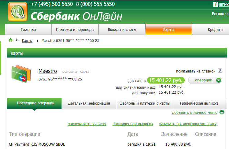The image size is (229, 149).
Task: Go to Платежи и переводы
Action: [75, 29]
